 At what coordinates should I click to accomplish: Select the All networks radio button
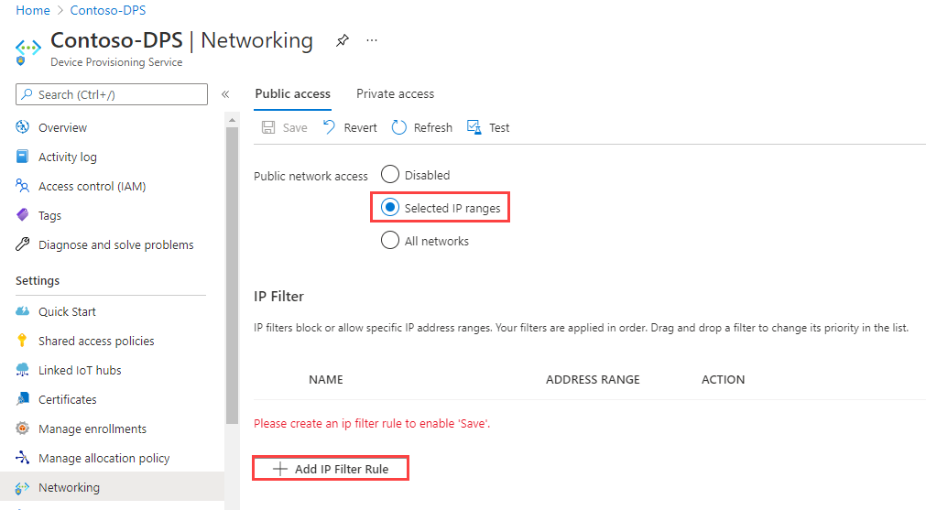point(390,241)
